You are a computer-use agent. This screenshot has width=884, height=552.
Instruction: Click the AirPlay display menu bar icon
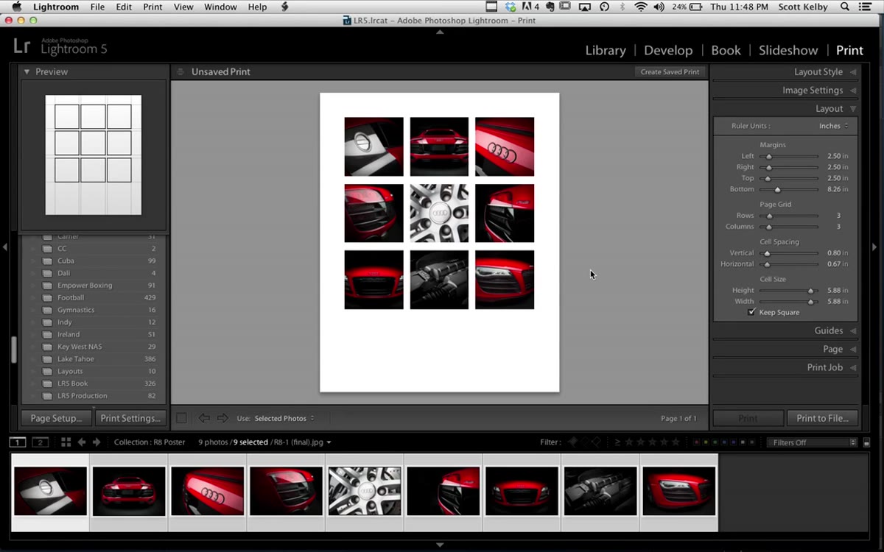coord(585,7)
